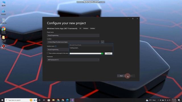Maximize the Configure project window

click(x=133, y=18)
